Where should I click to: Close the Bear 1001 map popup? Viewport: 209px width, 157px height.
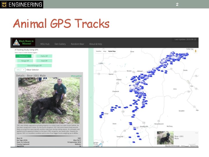[x=155, y=138]
